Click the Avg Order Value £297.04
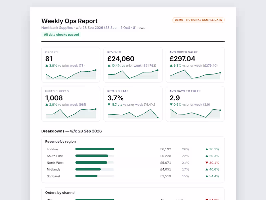 (182, 59)
